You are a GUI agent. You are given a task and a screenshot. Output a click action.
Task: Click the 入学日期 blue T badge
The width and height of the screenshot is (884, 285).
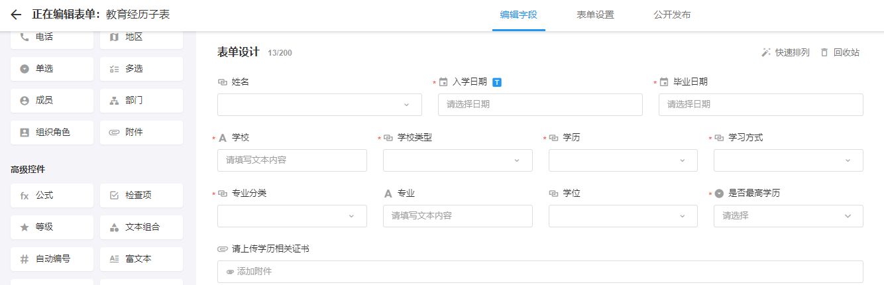[x=497, y=82]
